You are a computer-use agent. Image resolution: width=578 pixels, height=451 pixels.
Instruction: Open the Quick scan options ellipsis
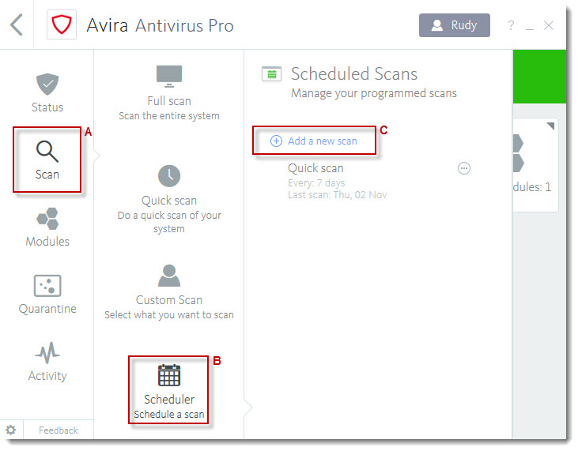pos(463,168)
